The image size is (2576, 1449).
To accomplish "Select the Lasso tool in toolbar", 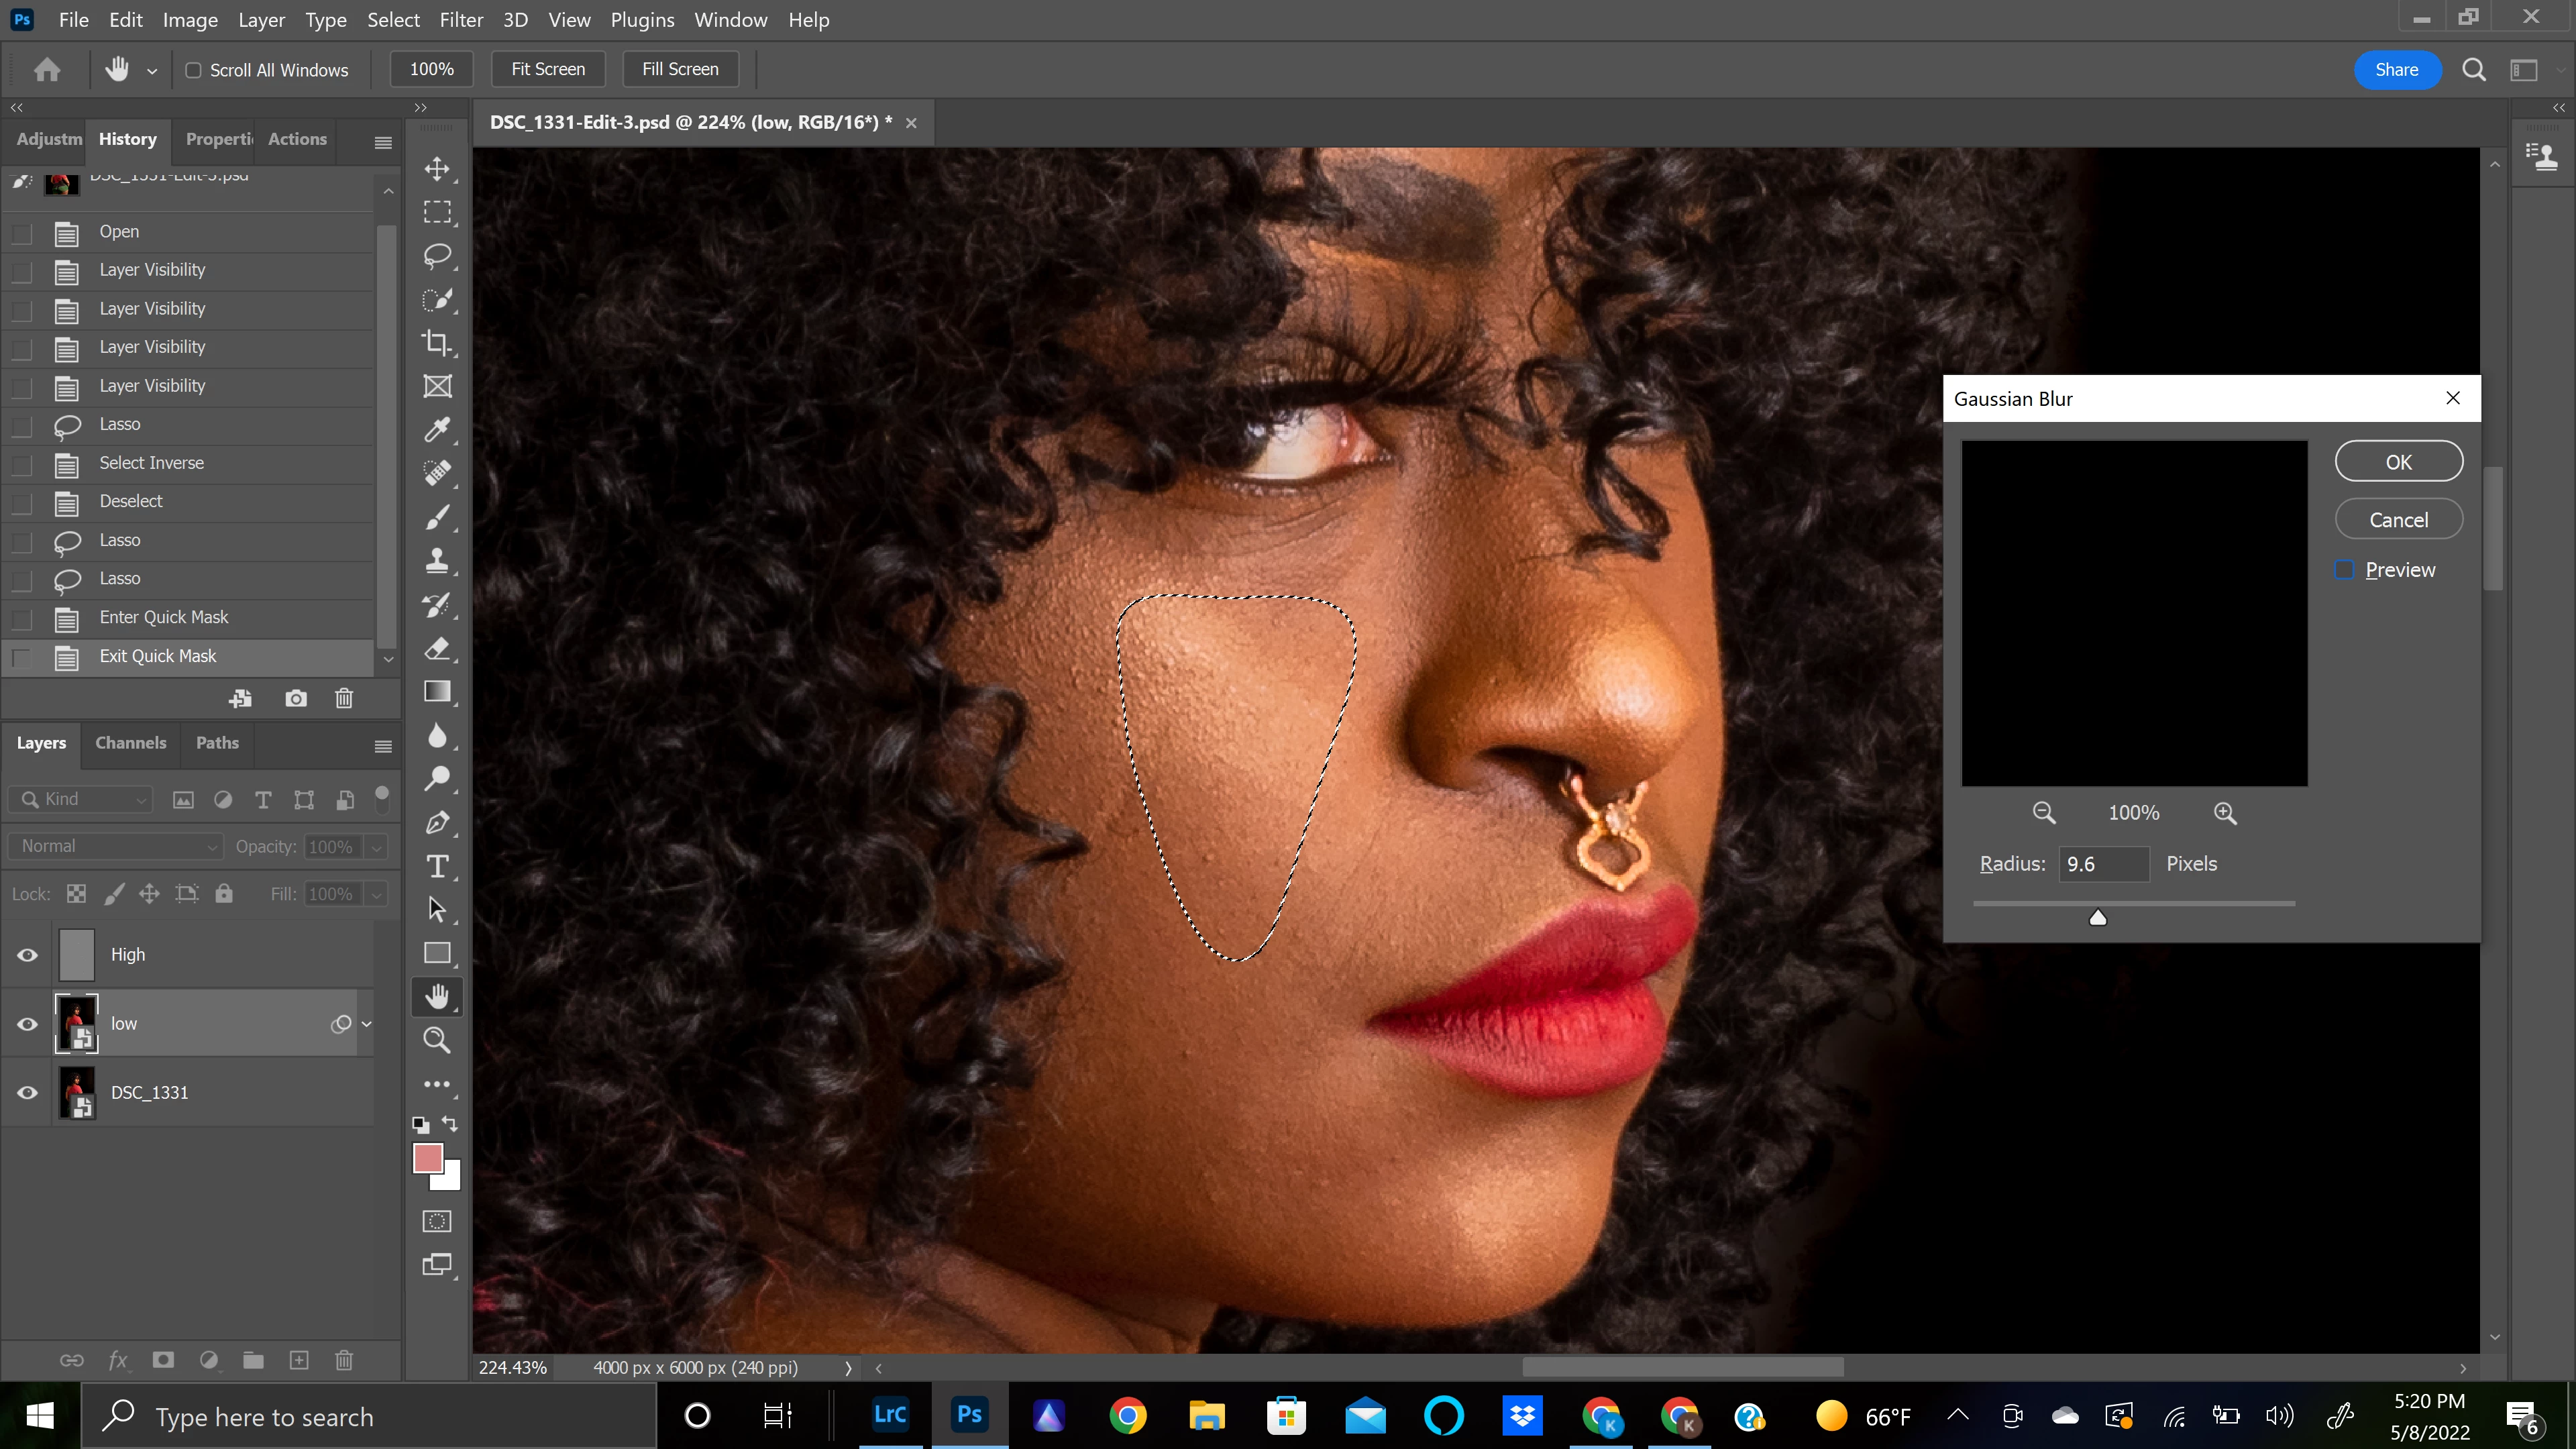I will tap(437, 255).
